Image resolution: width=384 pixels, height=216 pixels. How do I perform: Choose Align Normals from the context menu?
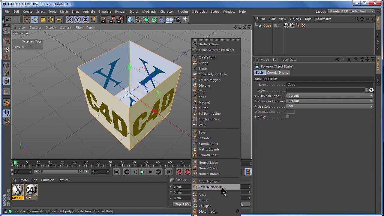[216, 181]
